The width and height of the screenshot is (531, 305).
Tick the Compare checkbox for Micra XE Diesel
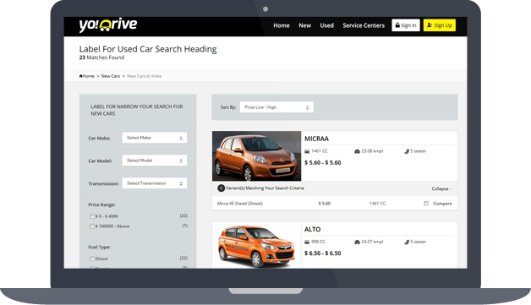[x=426, y=204]
